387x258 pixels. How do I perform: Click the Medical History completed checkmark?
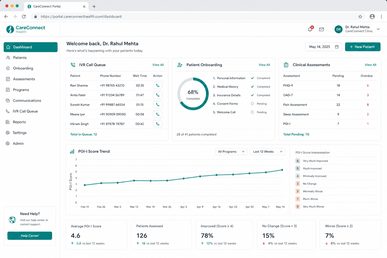pos(252,87)
